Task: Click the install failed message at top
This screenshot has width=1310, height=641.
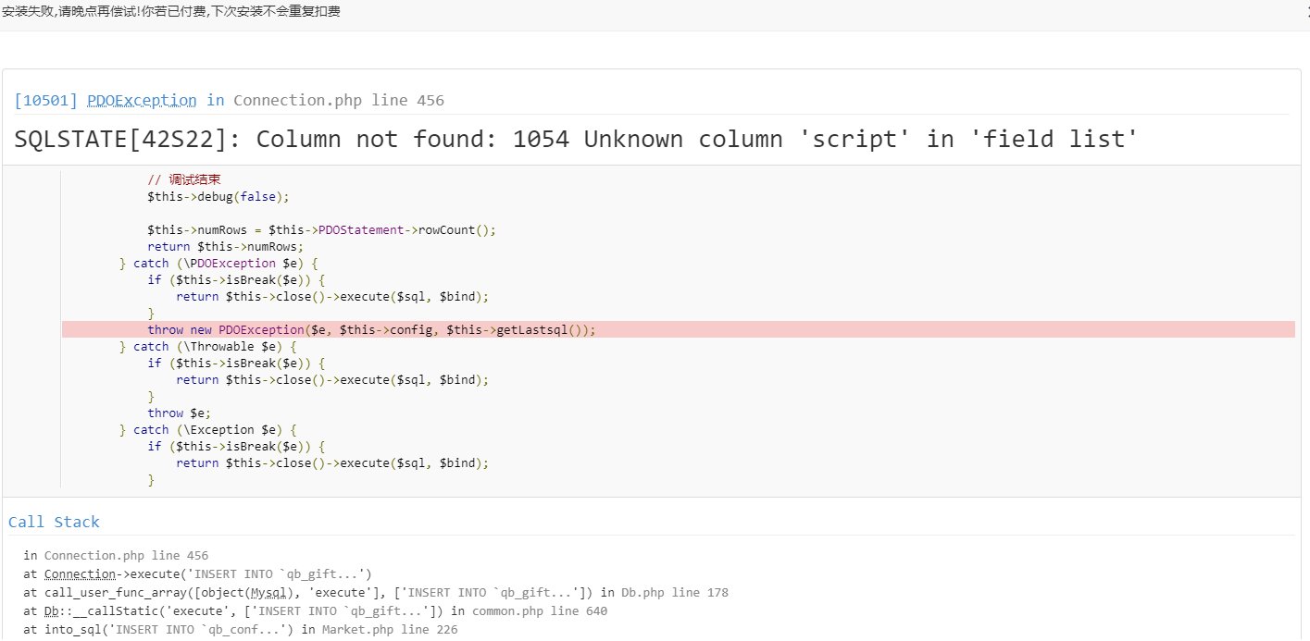Action: [170, 12]
